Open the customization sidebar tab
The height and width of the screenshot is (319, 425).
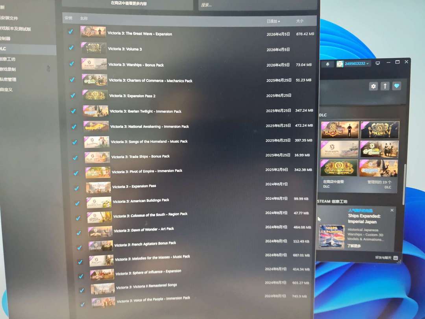[6, 89]
